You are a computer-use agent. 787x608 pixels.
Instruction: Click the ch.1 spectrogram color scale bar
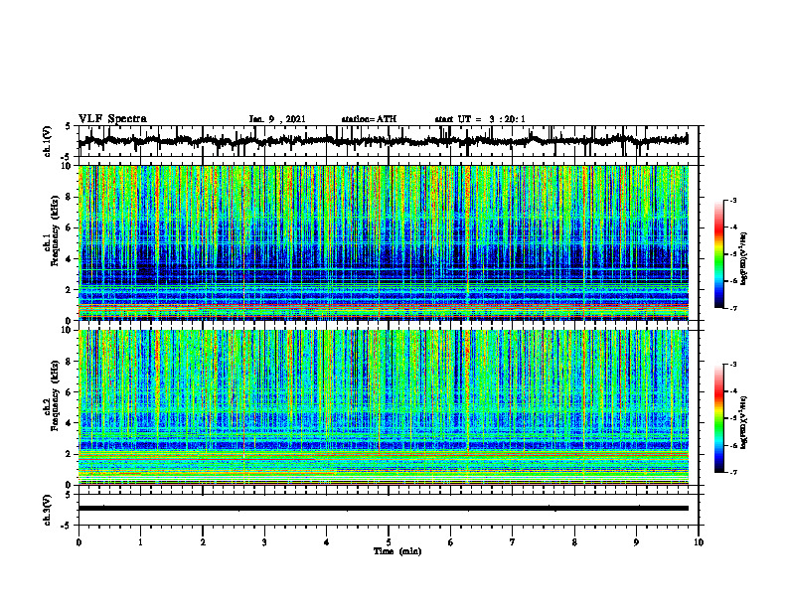pos(719,254)
